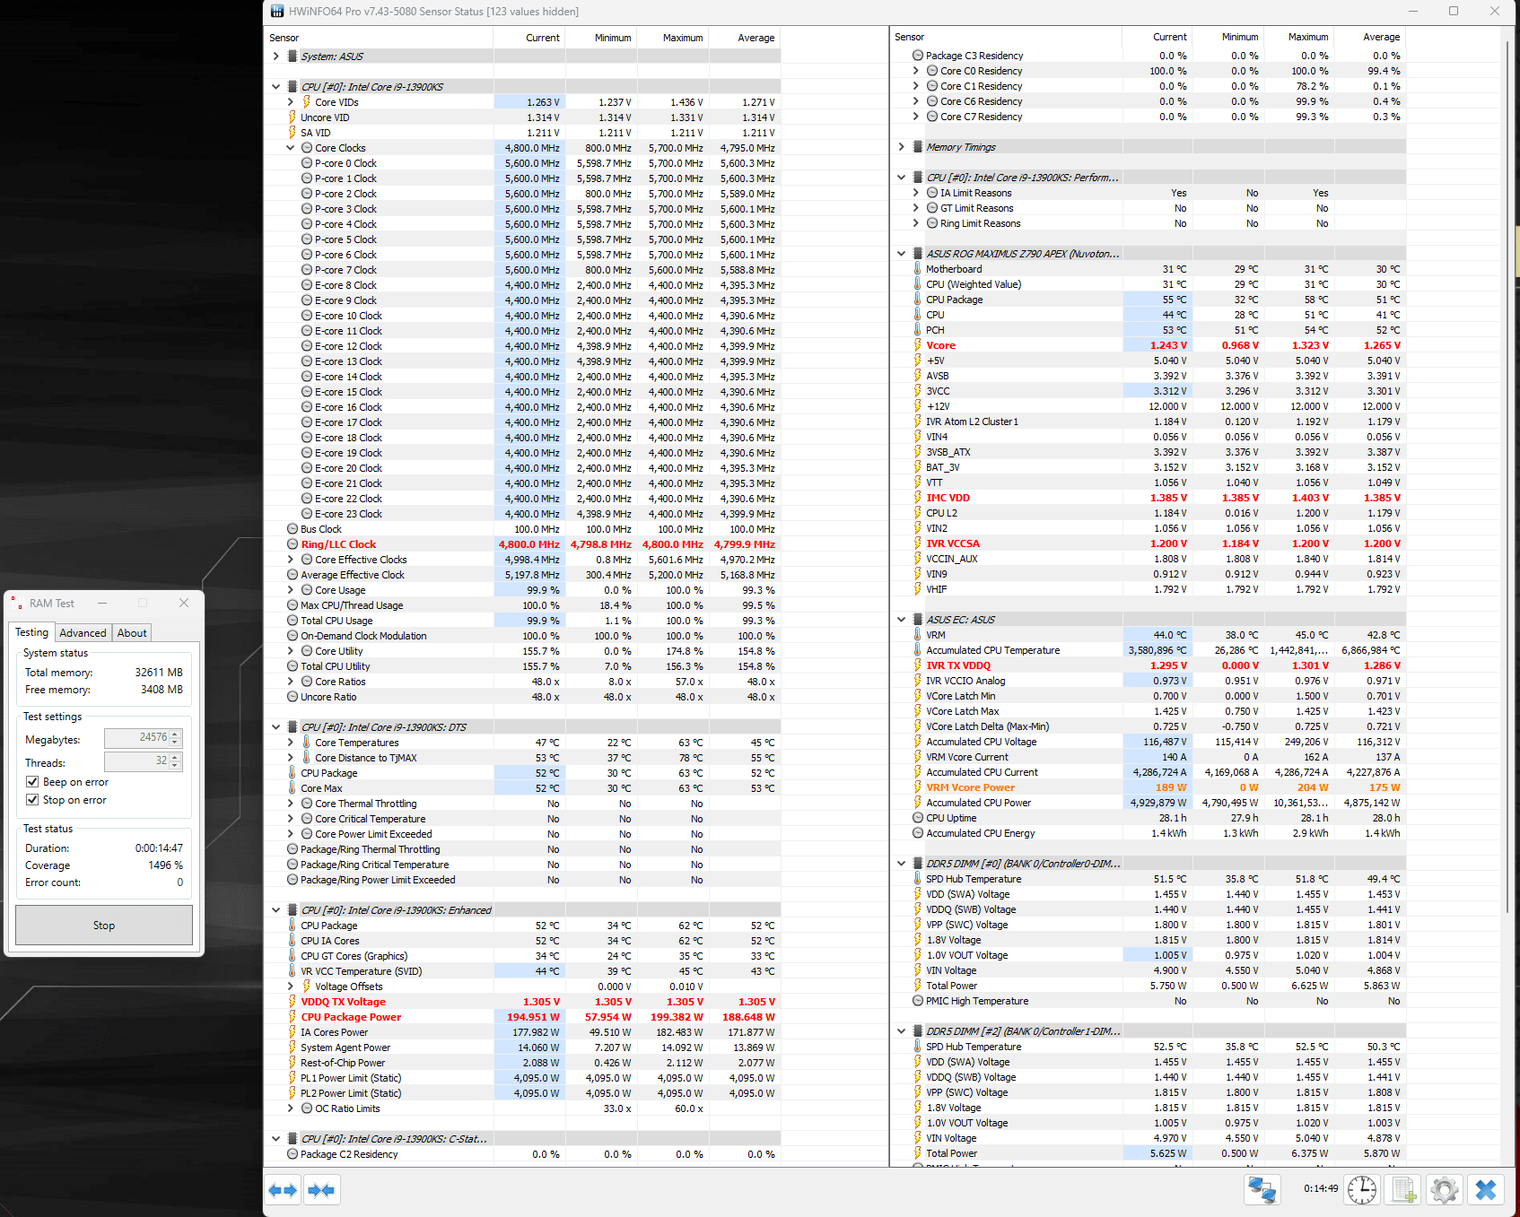Image resolution: width=1520 pixels, height=1217 pixels.
Task: Click the icon beside Ring/LLC Clock
Action: click(x=292, y=544)
